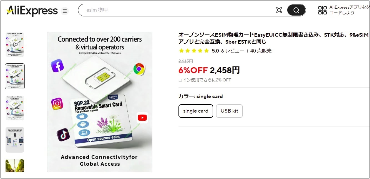Select the Eiffel Tower thumbnail
Image resolution: width=370 pixels, height=179 pixels.
(15, 166)
